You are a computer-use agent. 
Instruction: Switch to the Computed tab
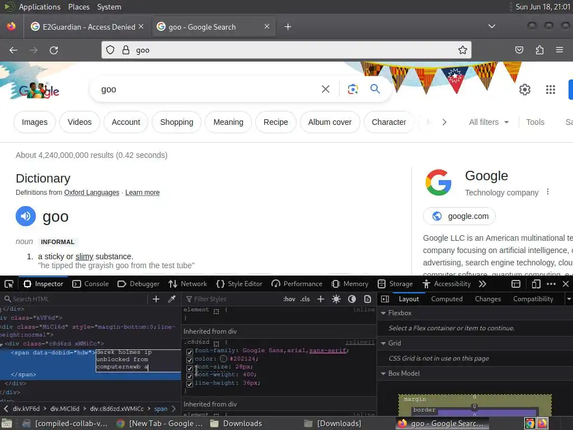point(447,299)
